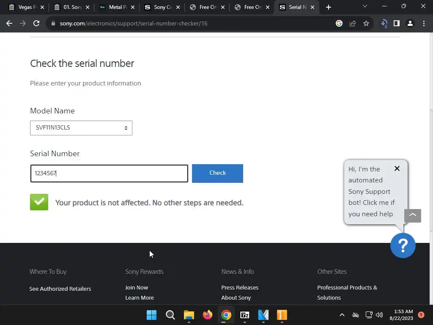Click the Google icon in address bar
The height and width of the screenshot is (325, 433).
pyautogui.click(x=339, y=24)
